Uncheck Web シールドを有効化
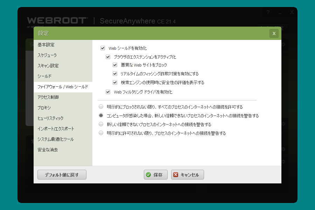 (x=103, y=48)
